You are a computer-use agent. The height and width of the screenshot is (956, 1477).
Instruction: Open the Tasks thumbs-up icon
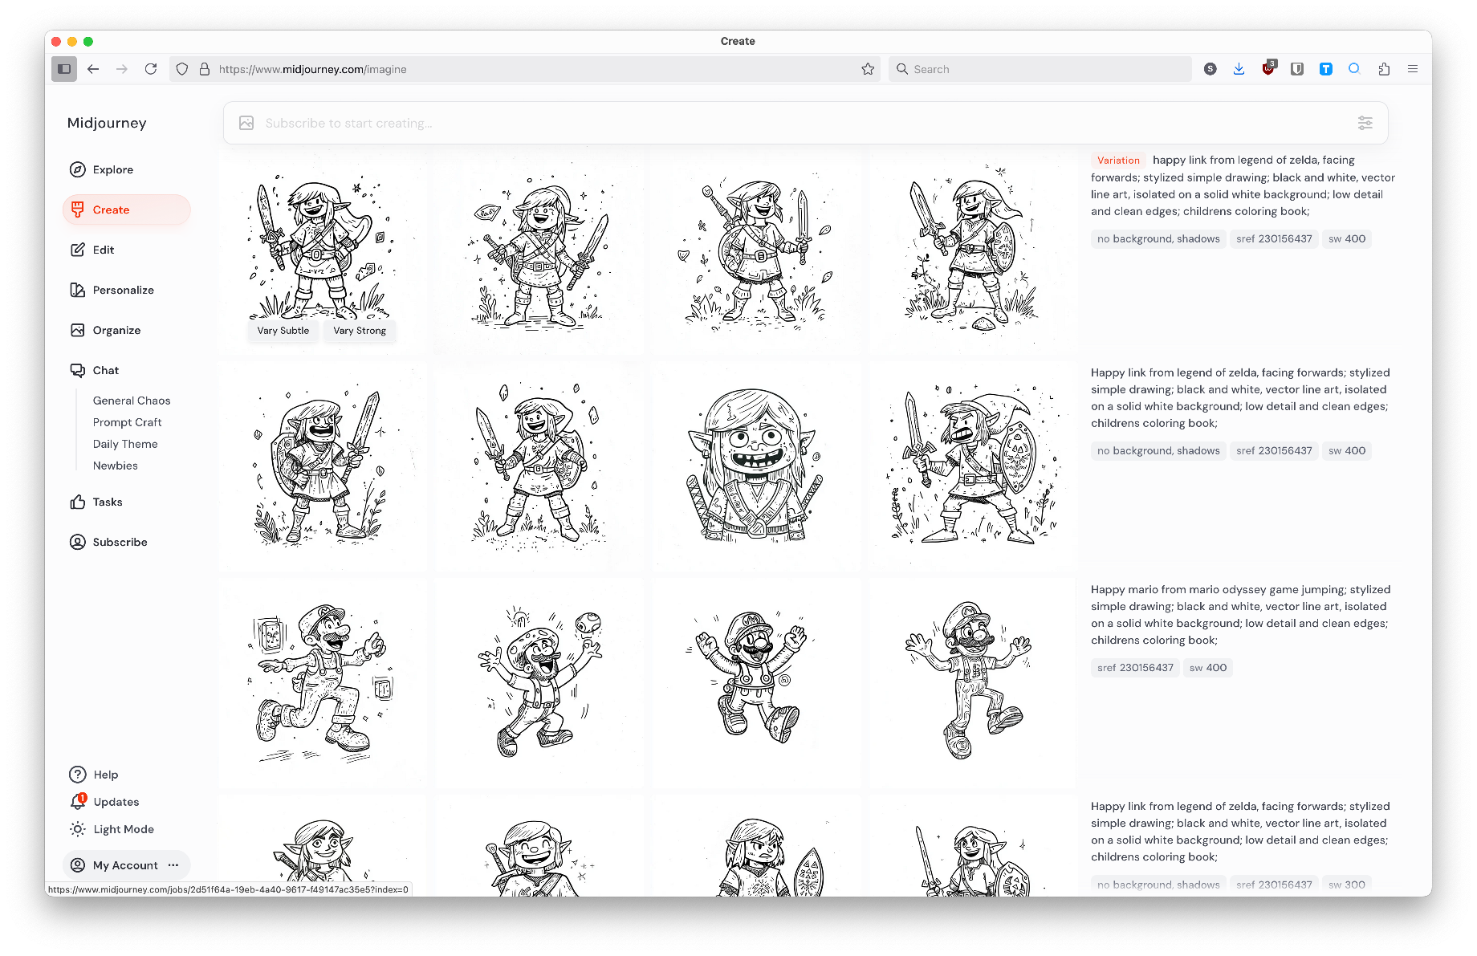point(78,502)
